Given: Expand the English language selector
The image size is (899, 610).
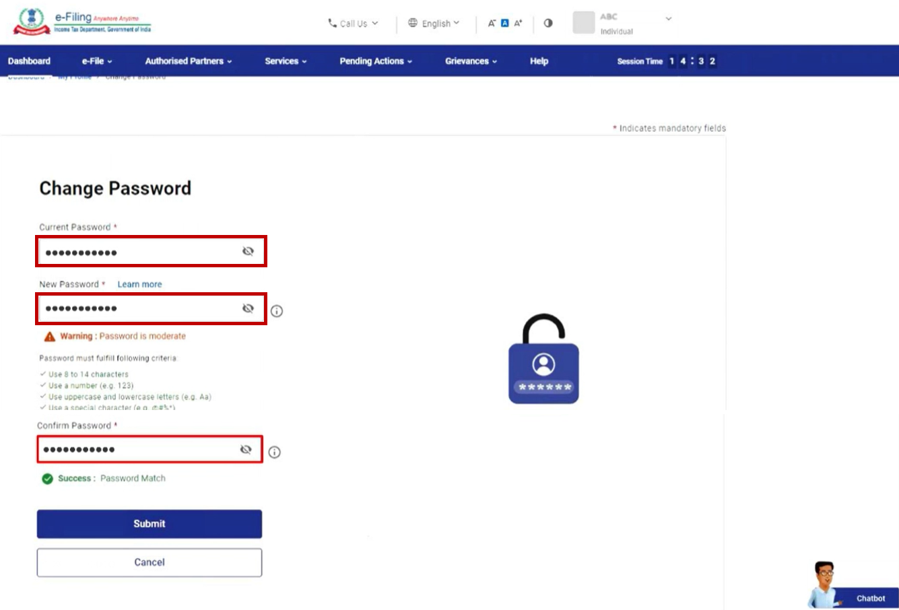Looking at the screenshot, I should pyautogui.click(x=434, y=24).
